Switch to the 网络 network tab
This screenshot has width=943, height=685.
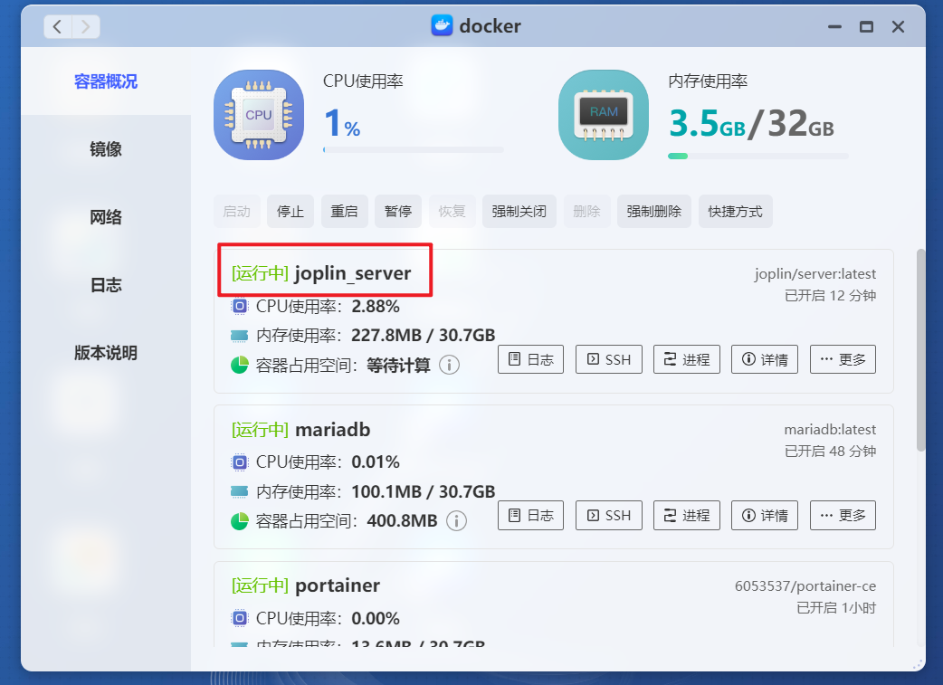(x=106, y=217)
